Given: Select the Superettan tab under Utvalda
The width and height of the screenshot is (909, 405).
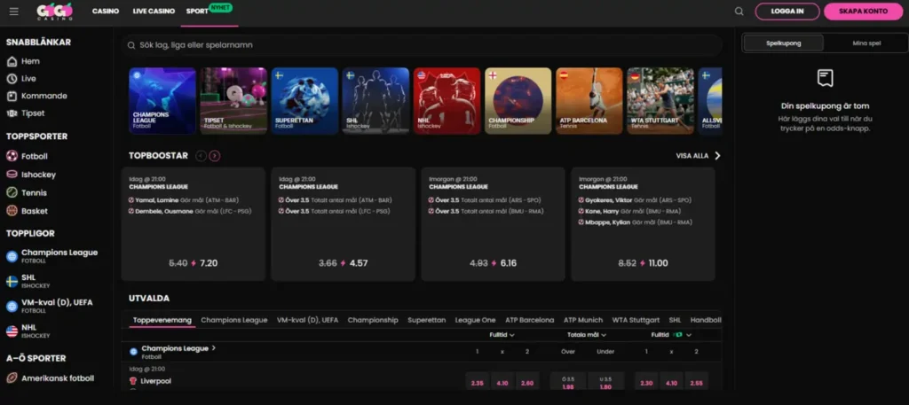Looking at the screenshot, I should [x=427, y=320].
